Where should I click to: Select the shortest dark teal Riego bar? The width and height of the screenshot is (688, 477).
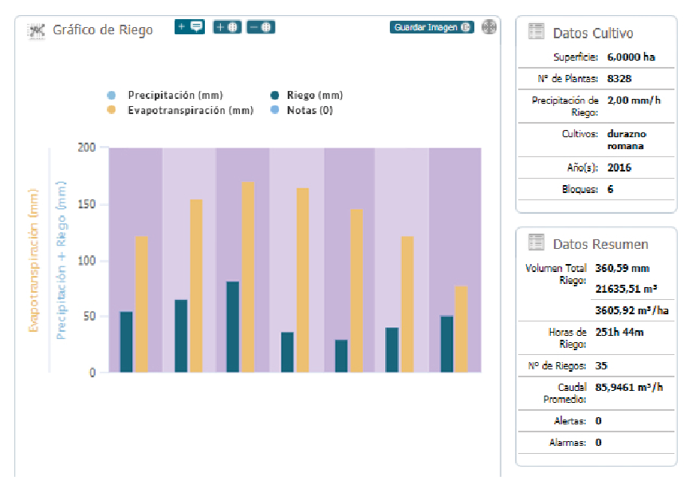tap(341, 356)
